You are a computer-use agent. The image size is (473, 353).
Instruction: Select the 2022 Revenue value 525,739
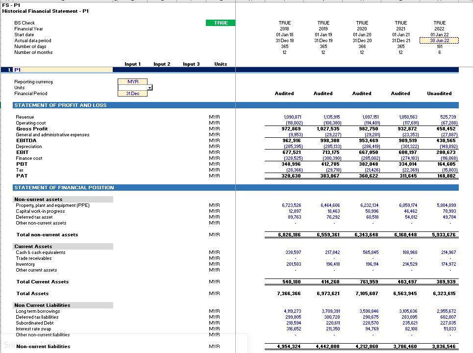pos(448,117)
